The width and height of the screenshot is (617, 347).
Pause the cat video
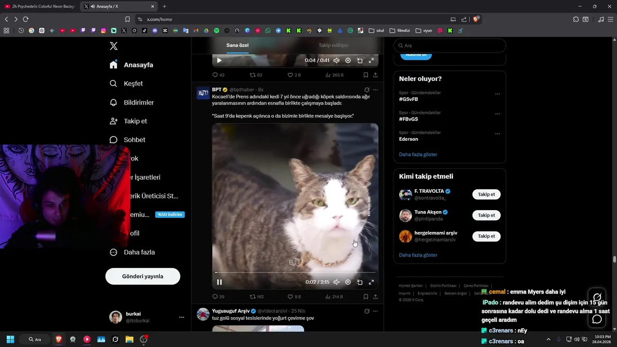click(x=219, y=282)
